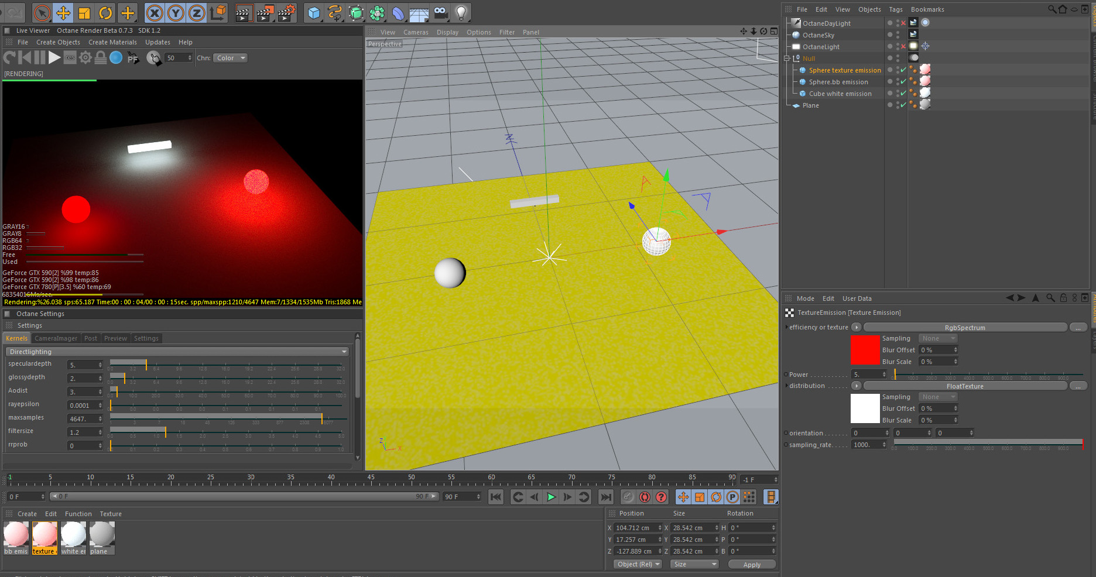Switch to the CameraImager tab
This screenshot has width=1096, height=577.
coord(56,338)
